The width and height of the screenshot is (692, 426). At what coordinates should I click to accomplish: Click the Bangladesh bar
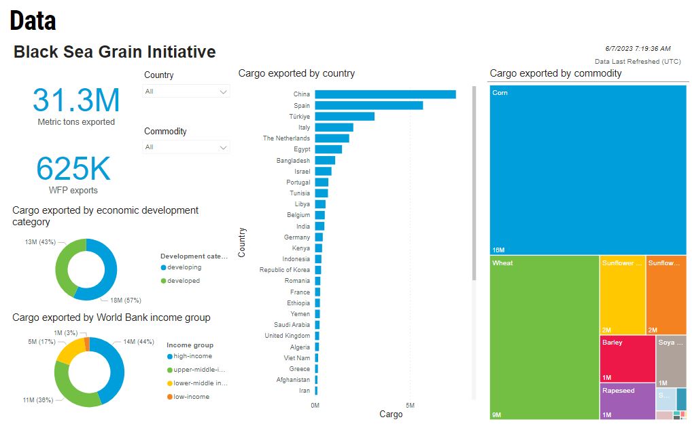(x=325, y=160)
